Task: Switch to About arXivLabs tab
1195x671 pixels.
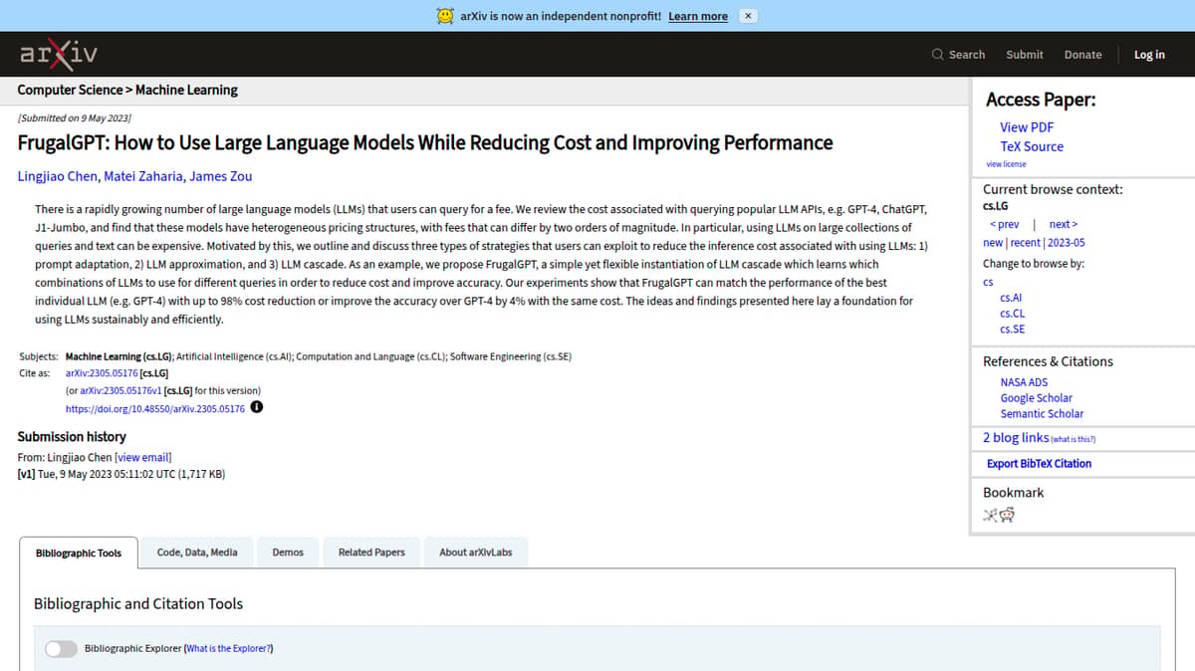Action: click(476, 553)
